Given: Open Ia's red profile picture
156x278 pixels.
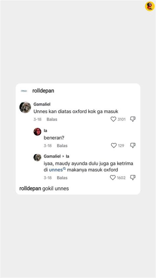Looking at the screenshot, I should pos(37,131).
